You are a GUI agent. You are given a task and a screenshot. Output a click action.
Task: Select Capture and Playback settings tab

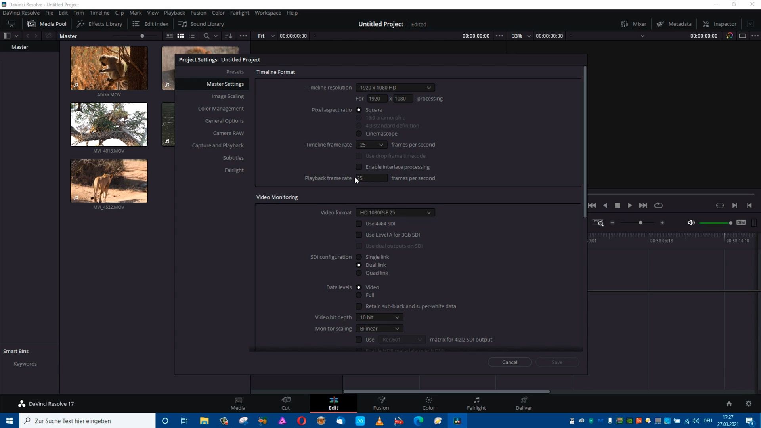point(218,145)
